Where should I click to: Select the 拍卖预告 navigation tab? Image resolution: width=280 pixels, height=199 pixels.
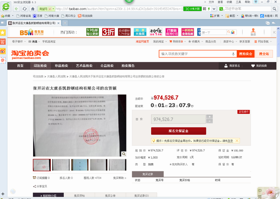point(128,66)
